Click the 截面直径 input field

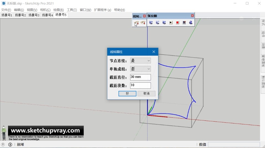click(140, 77)
